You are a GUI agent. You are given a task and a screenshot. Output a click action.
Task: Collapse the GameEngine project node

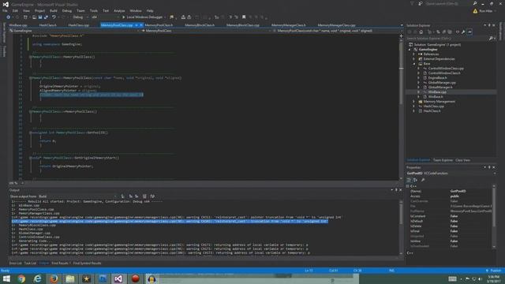tap(410, 50)
